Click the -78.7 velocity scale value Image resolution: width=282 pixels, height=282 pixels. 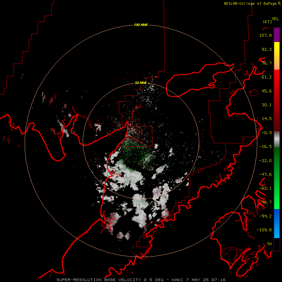265,202
